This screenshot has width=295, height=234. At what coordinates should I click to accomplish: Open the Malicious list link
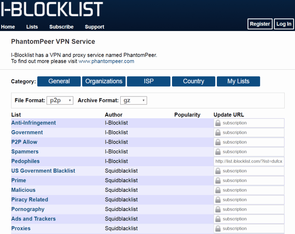[x=23, y=190]
